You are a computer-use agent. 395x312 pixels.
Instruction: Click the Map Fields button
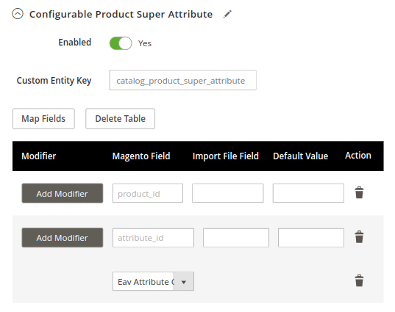[43, 119]
